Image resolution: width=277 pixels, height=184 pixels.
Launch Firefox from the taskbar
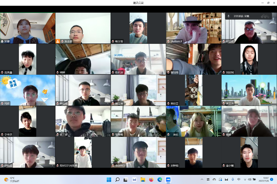click(151, 180)
